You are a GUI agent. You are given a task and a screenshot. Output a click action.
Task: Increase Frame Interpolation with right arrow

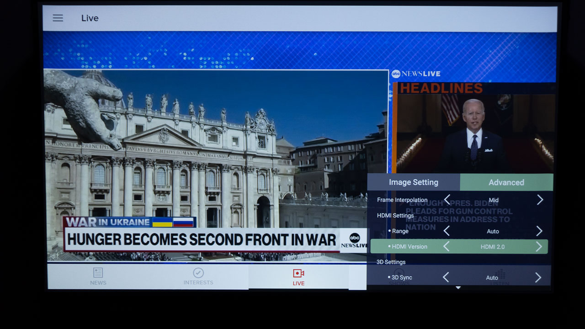click(x=540, y=200)
